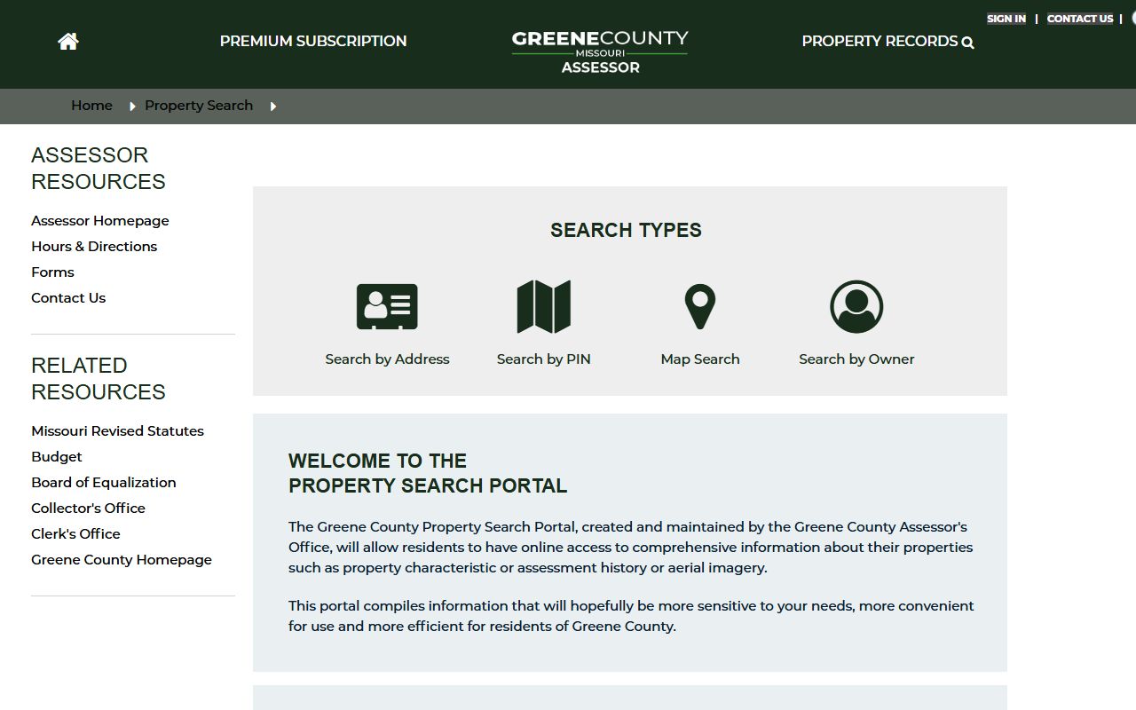Go to Greene County Homepage link
This screenshot has height=710, width=1136.
[122, 560]
